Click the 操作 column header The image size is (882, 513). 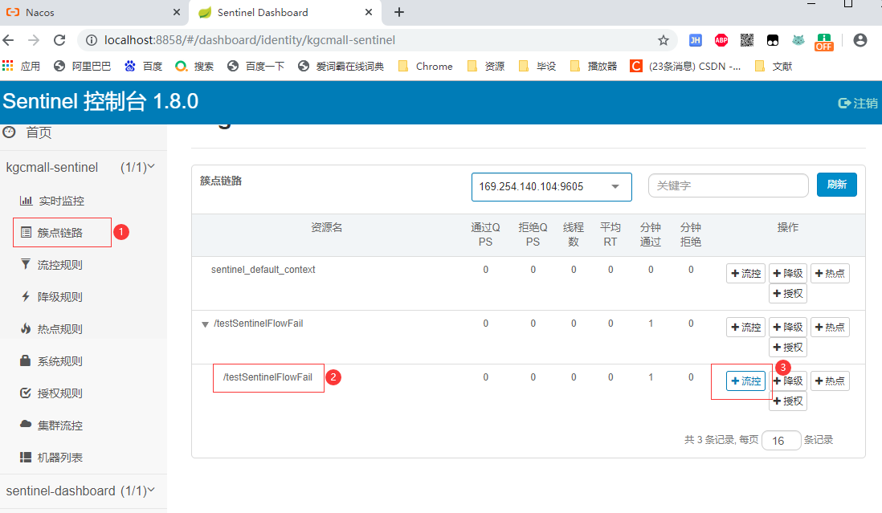coord(787,227)
